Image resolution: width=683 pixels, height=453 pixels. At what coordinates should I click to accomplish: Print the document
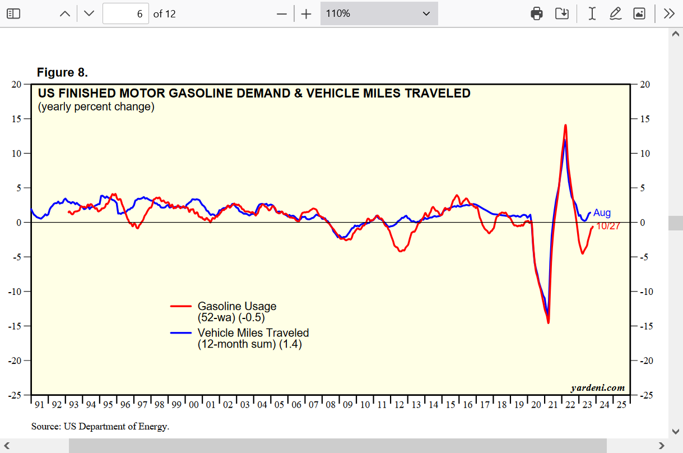537,13
